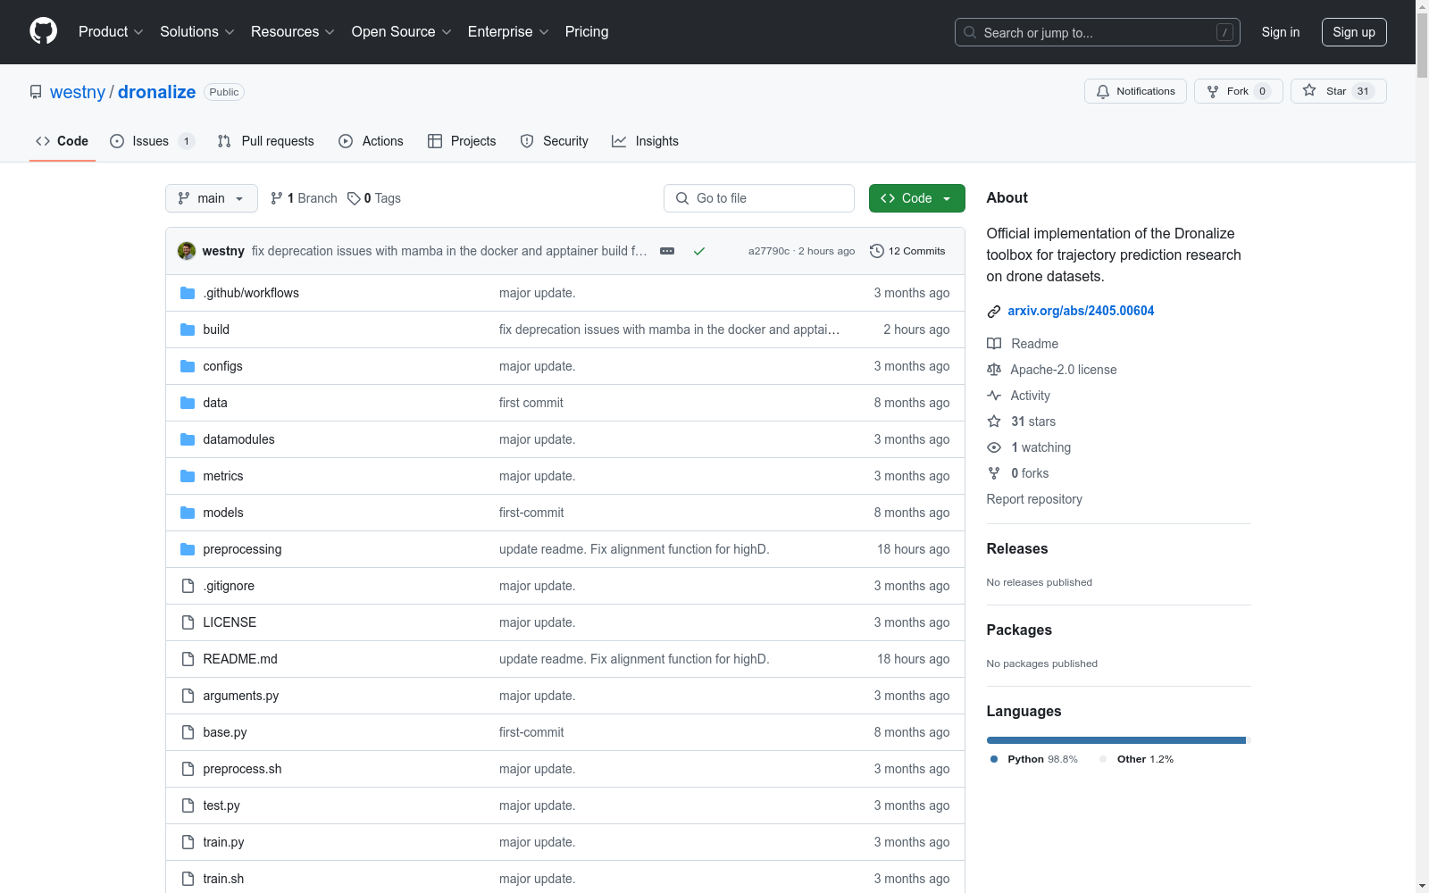Click westny's avatar in the commit row
Screen dimensions: 1429x893
(x=187, y=251)
